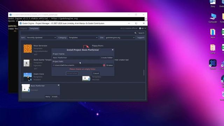The image size is (224, 126).
Task: Open the Work folder desktop icon
Action: [213, 34]
